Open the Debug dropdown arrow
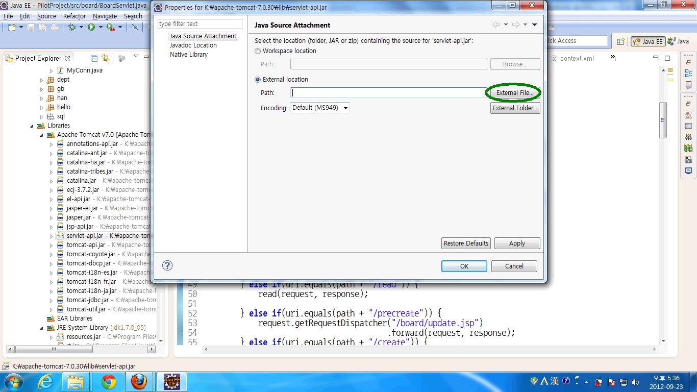 click(x=81, y=27)
